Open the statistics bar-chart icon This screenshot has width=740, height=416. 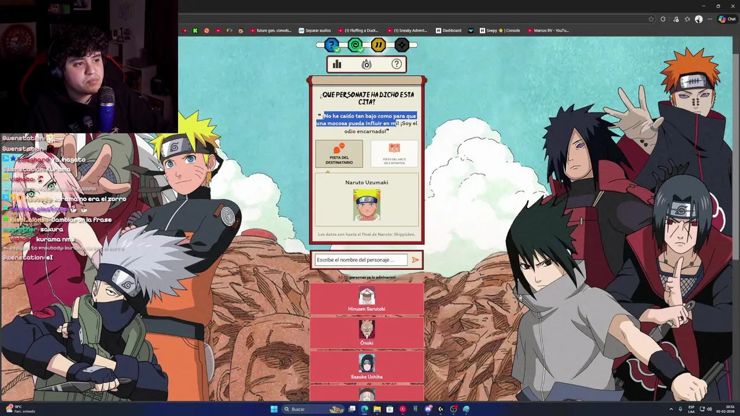[337, 64]
